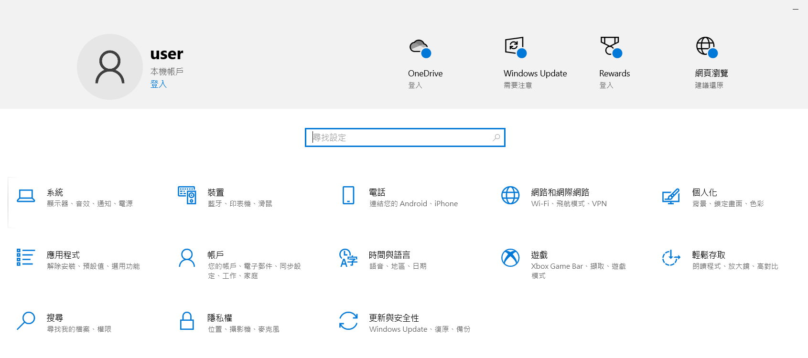This screenshot has width=808, height=358.
Task: Open the 帳戶 (Accounts) person icon
Action: tap(187, 258)
